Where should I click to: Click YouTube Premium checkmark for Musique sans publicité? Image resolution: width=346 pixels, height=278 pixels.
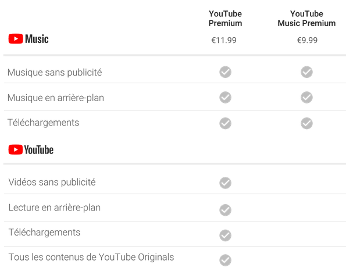click(x=225, y=72)
